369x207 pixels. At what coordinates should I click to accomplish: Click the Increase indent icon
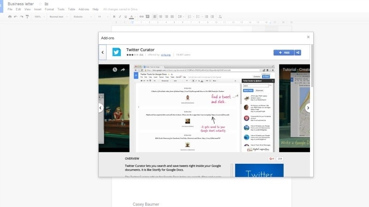(x=212, y=17)
